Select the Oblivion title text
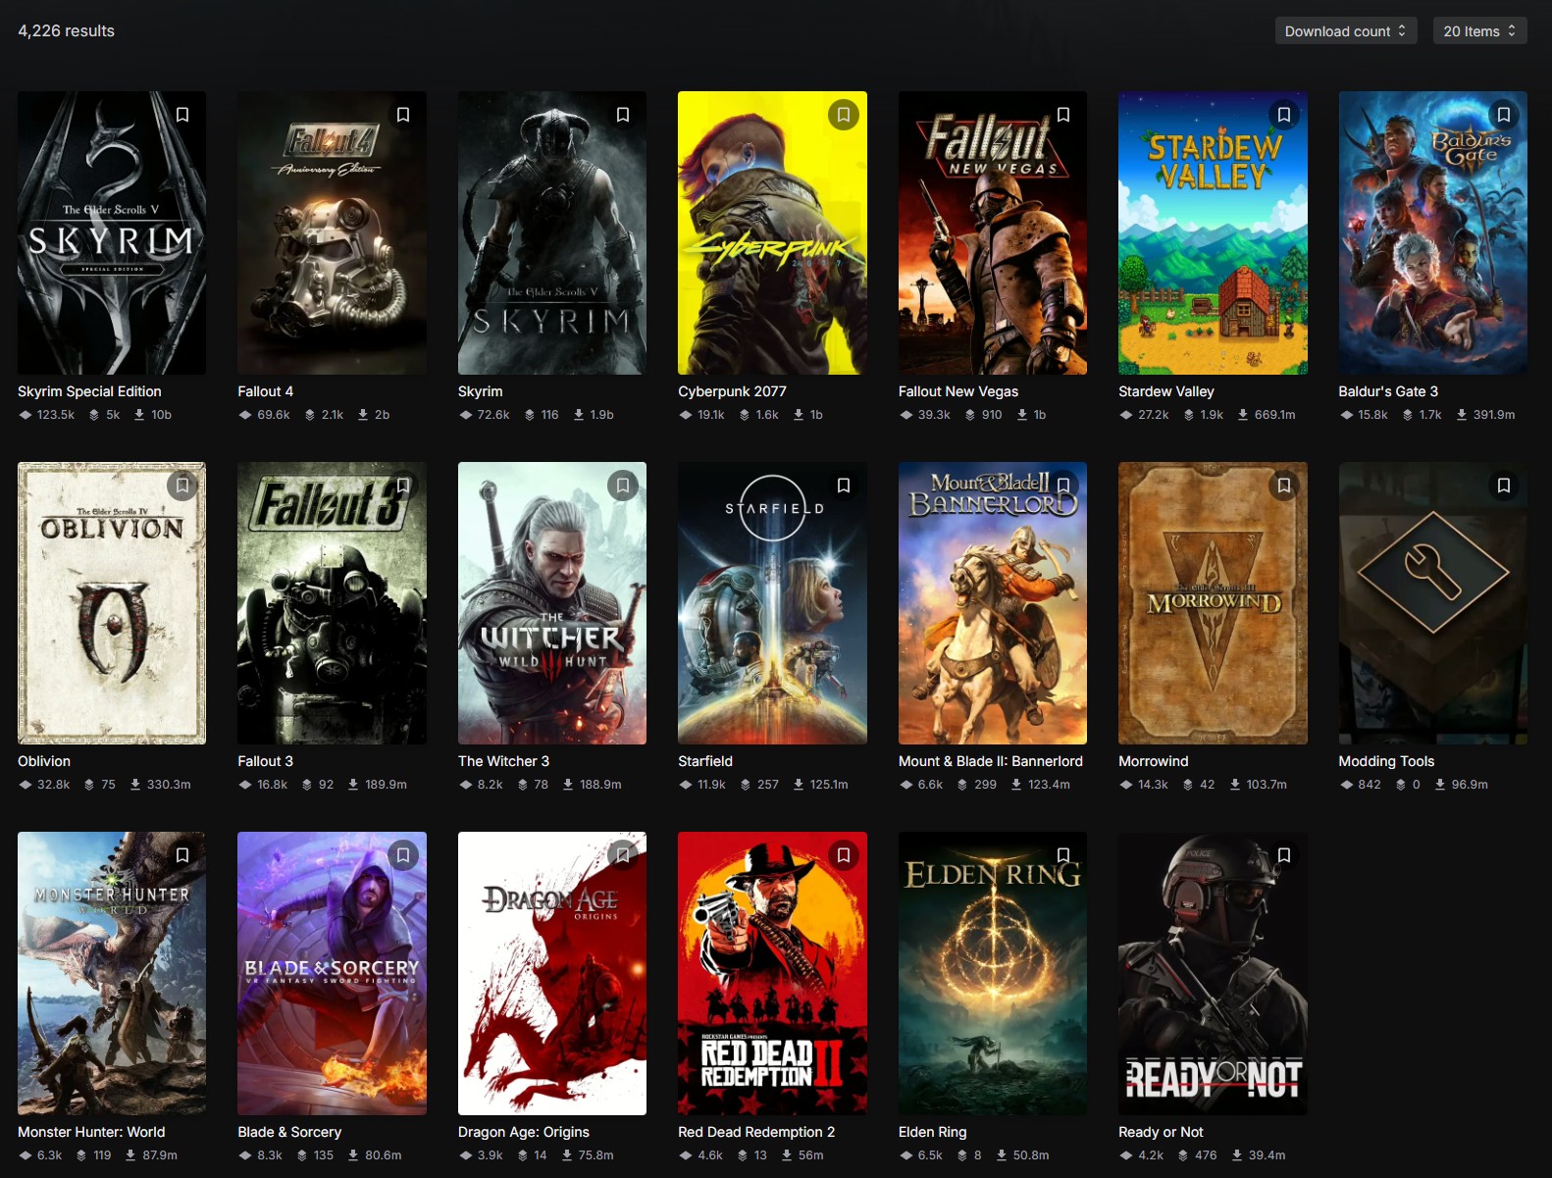 44,761
